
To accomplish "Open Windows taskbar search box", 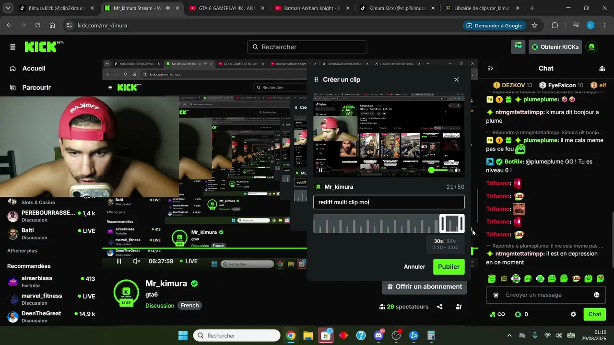I will pyautogui.click(x=236, y=335).
